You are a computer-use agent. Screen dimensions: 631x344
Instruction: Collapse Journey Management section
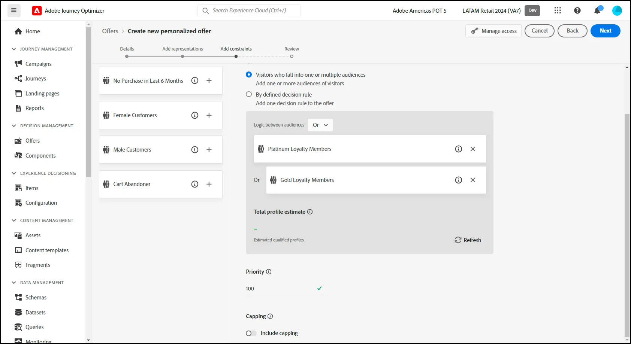pos(14,49)
